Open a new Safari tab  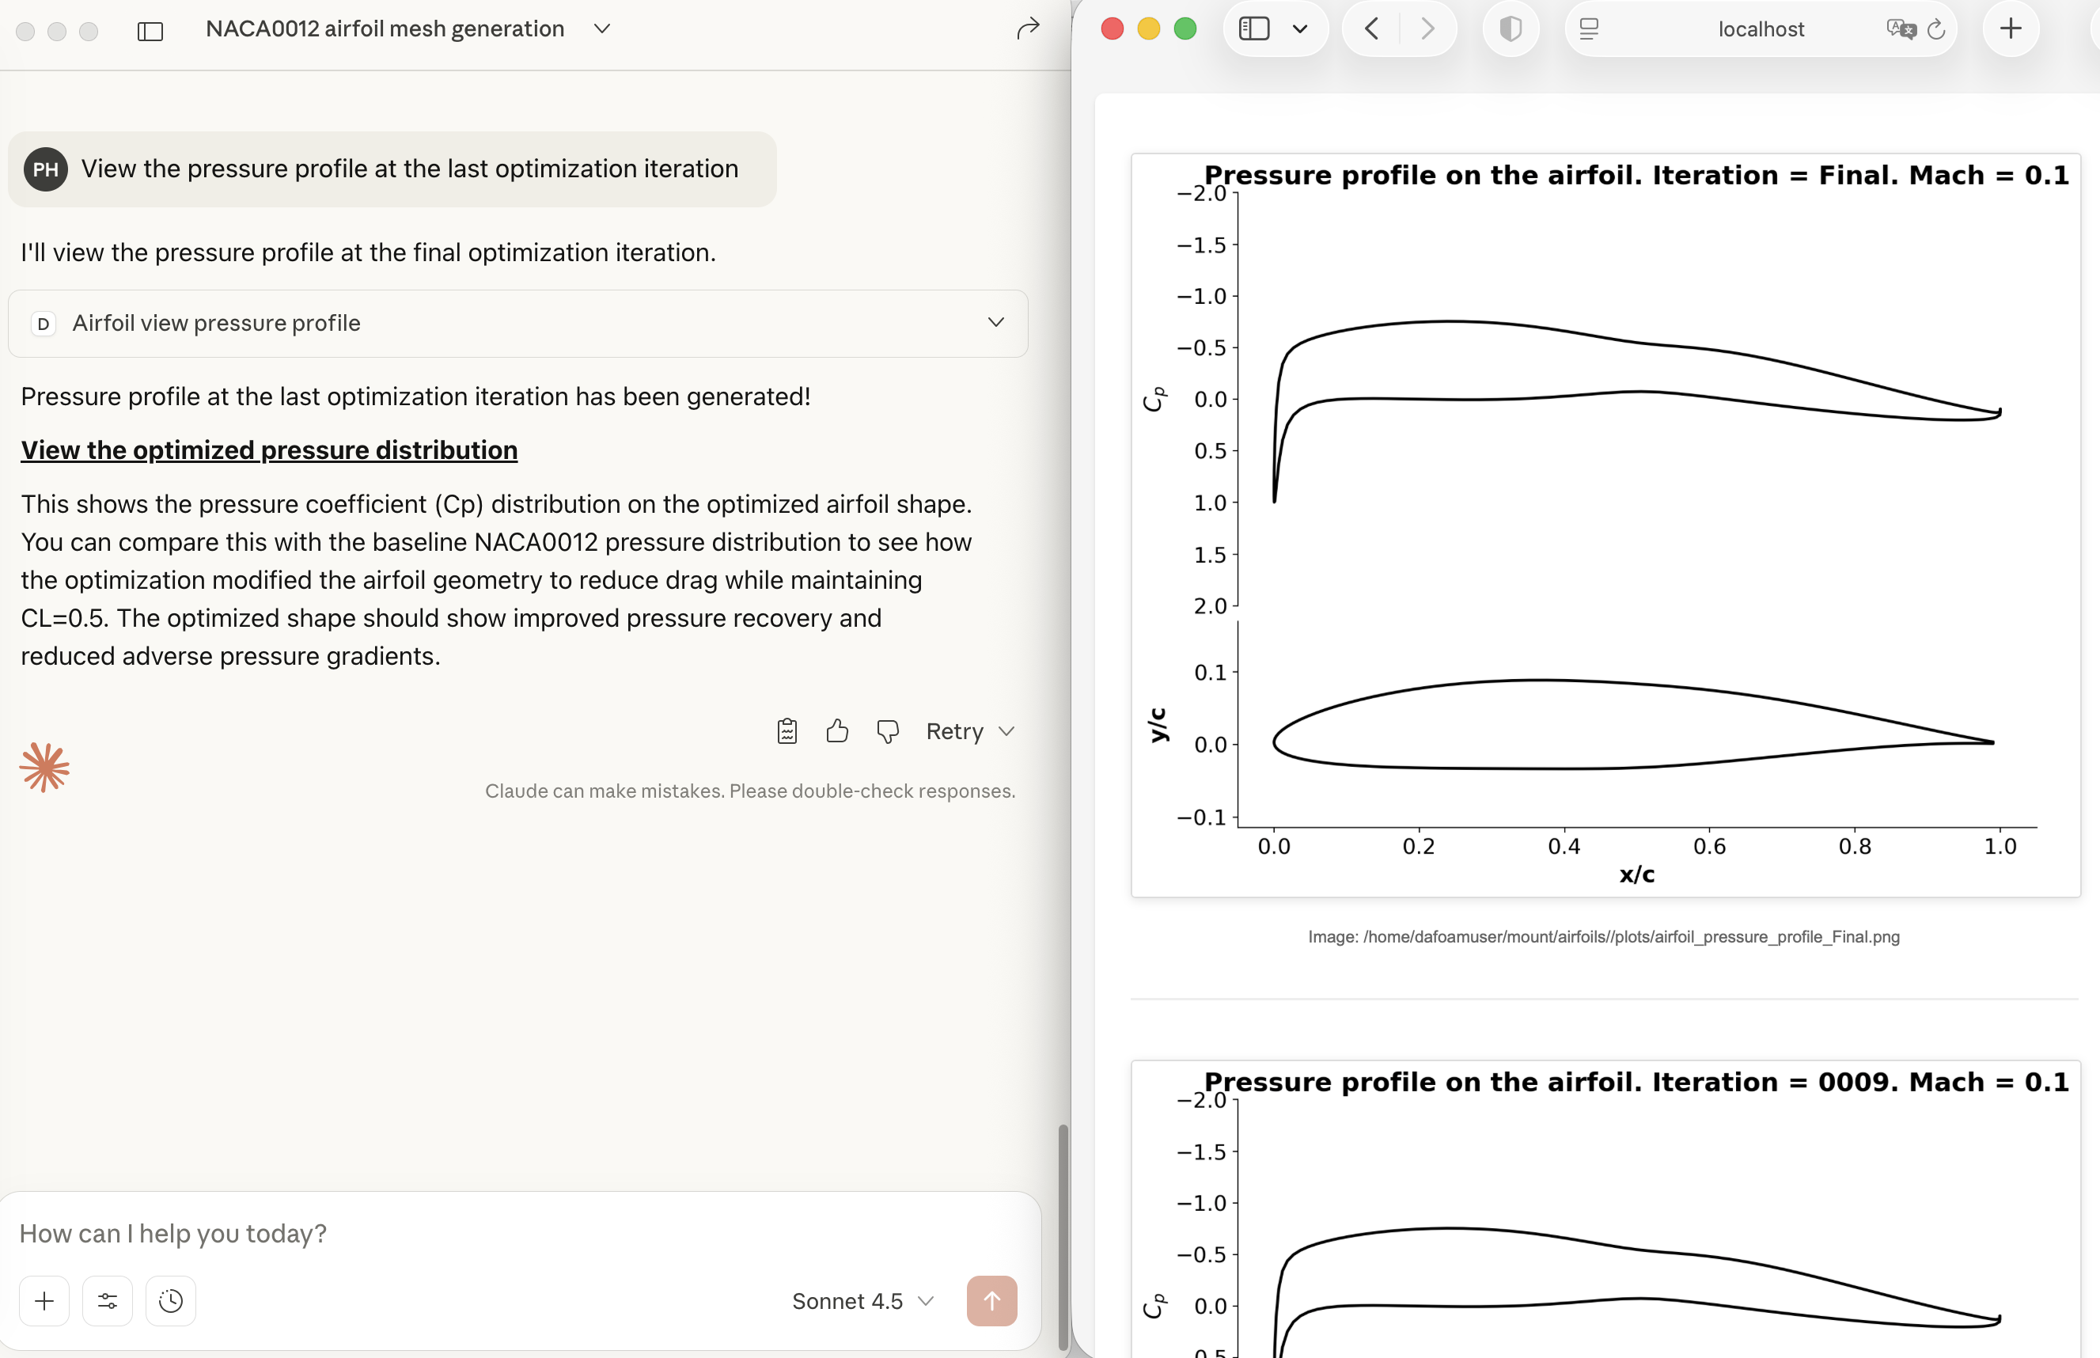(2010, 29)
